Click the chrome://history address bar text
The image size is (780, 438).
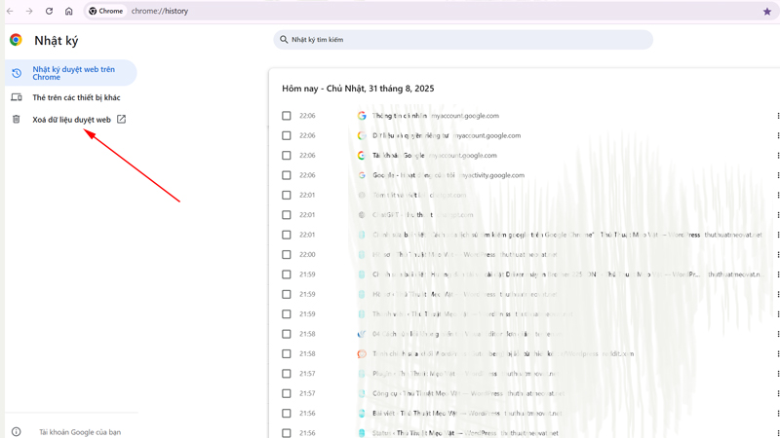click(x=160, y=12)
